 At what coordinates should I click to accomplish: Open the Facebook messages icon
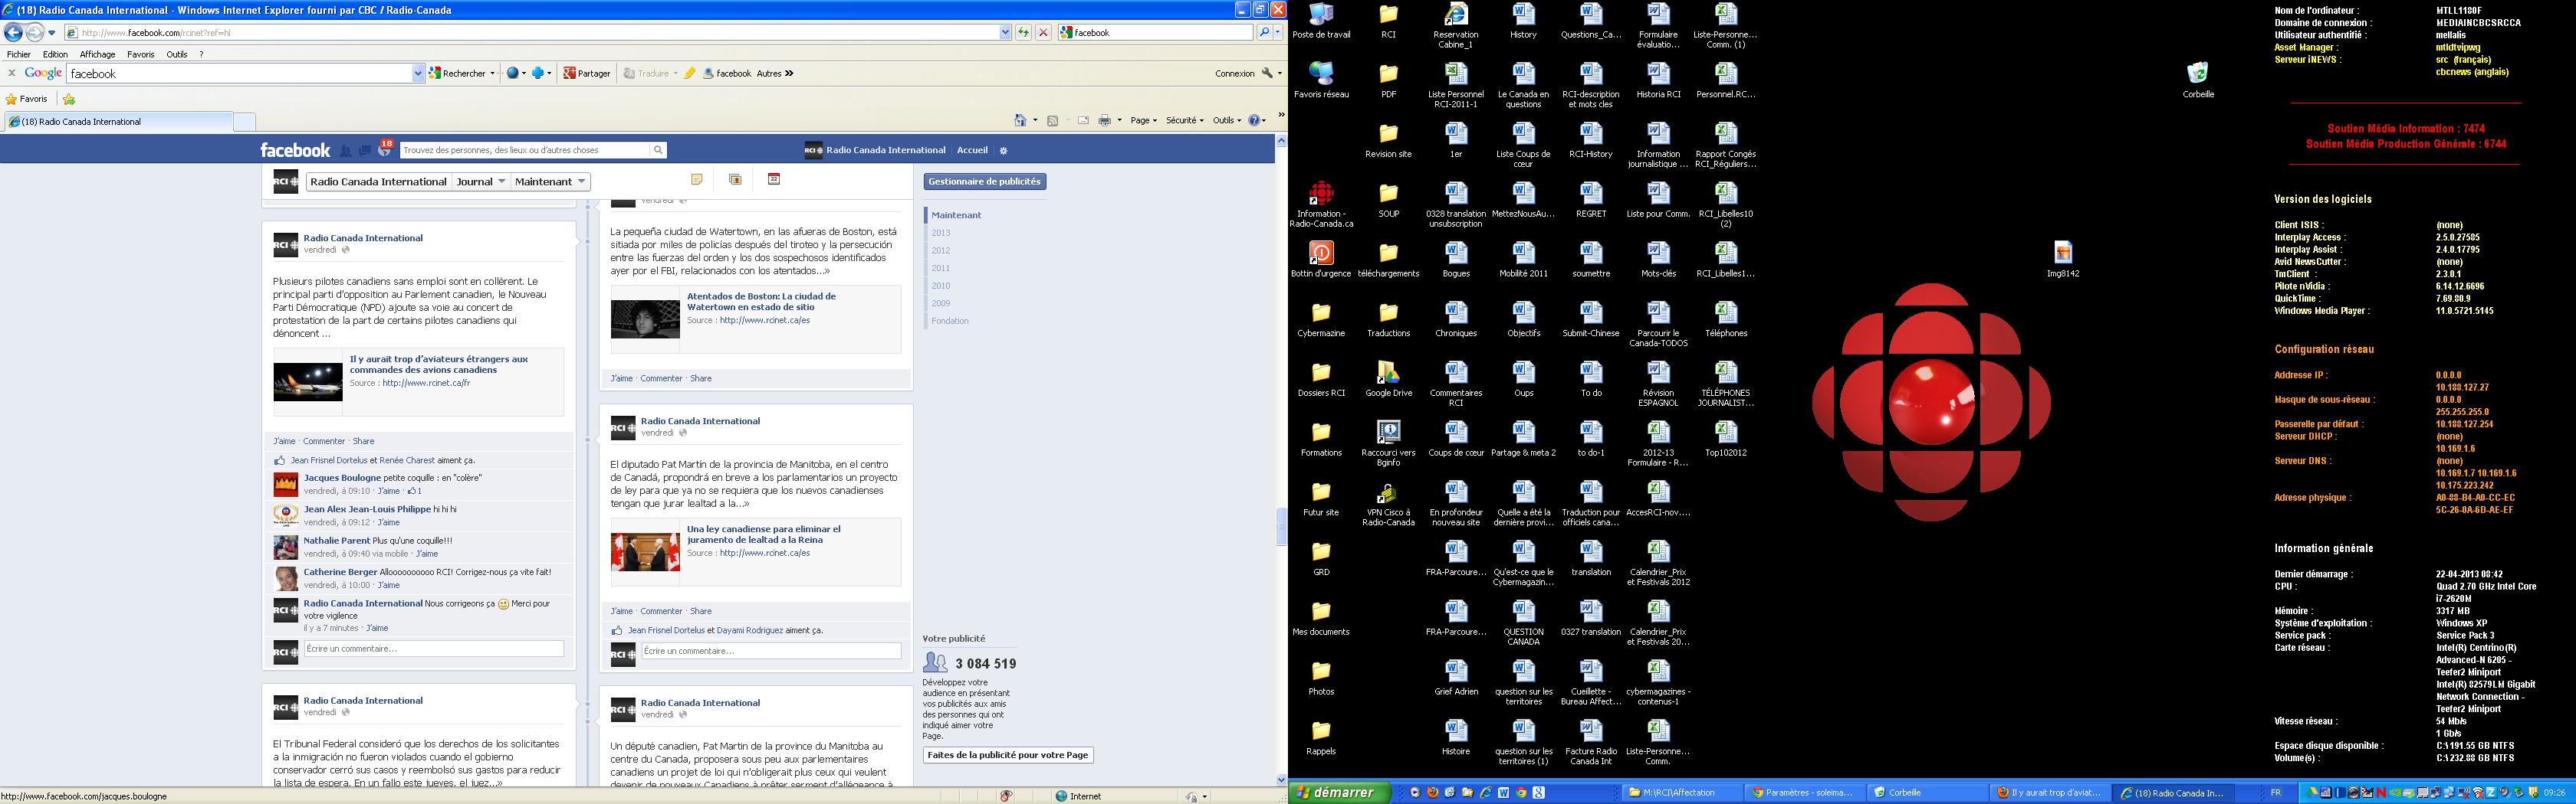(x=365, y=151)
